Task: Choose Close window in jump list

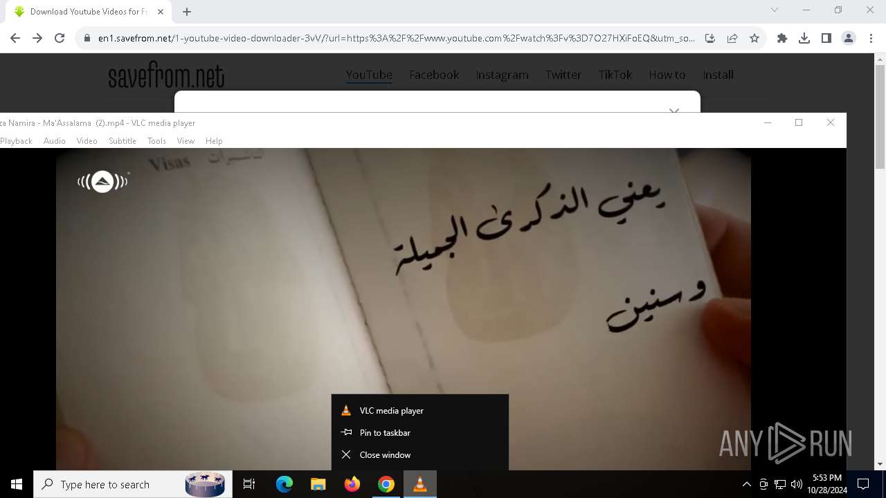Action: 420,455
